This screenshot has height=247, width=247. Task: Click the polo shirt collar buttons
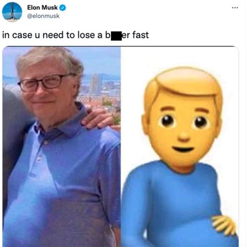(42, 151)
